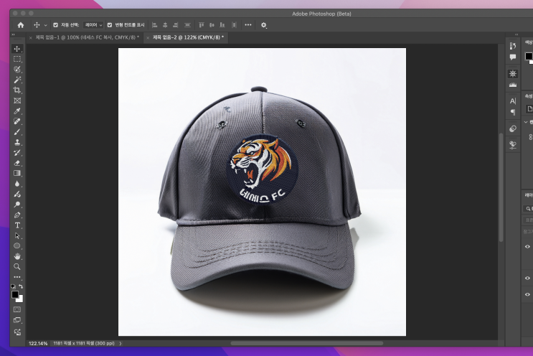
Task: Select the Crop tool
Action: coord(17,90)
